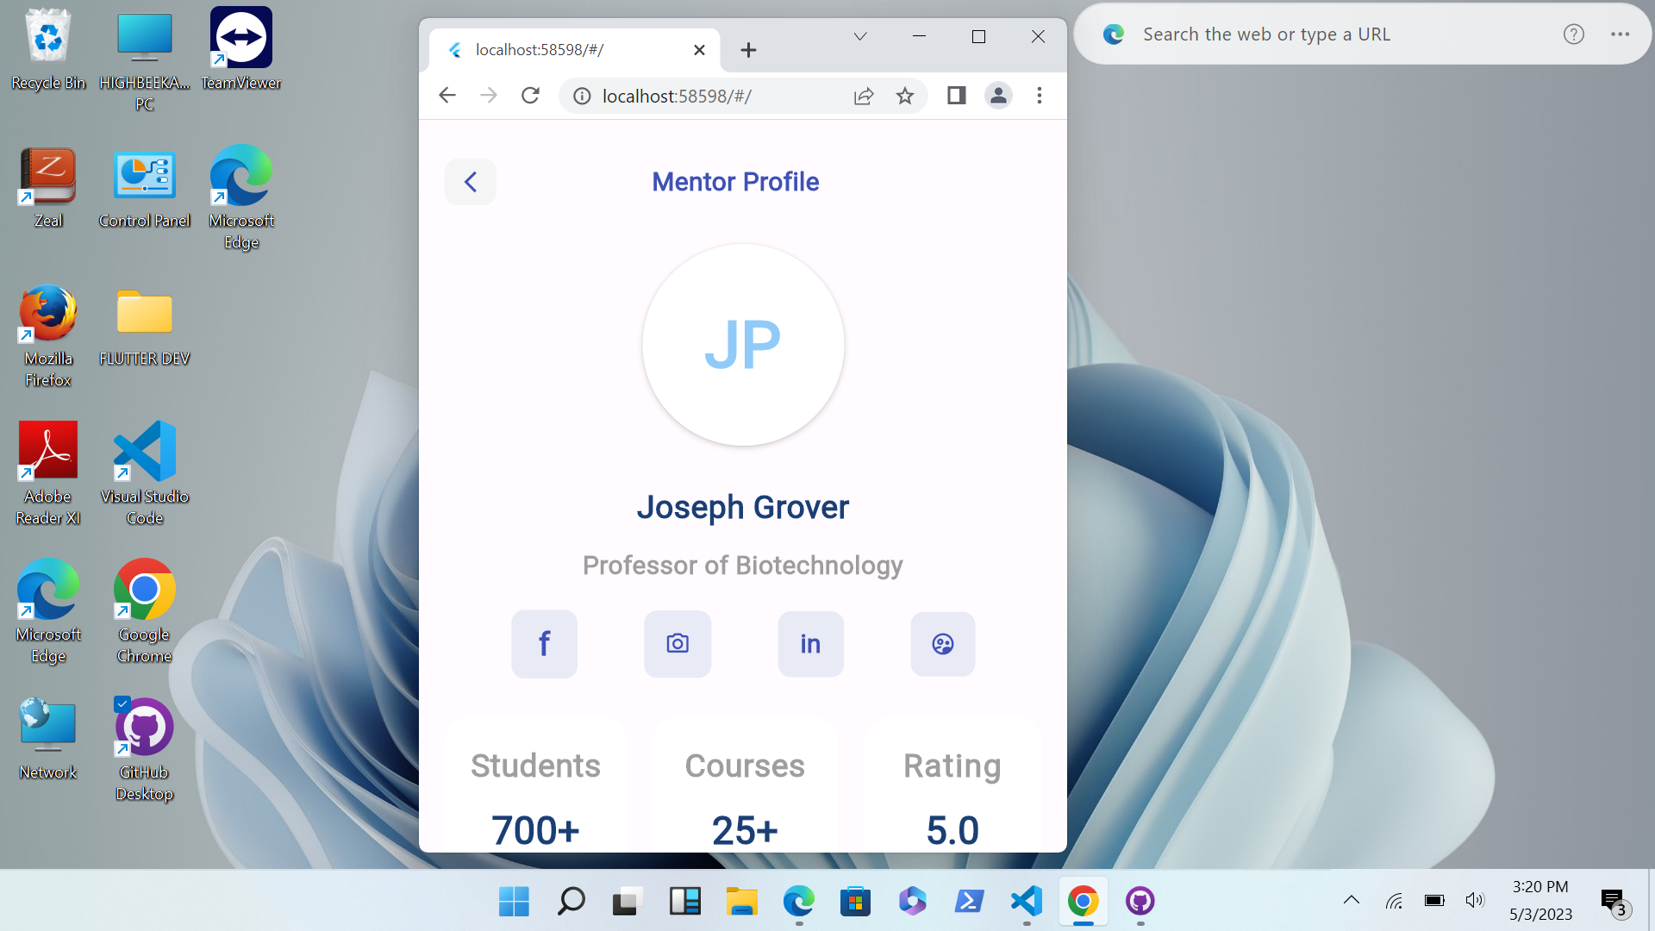This screenshot has height=931, width=1655.
Task: Switch to VS Code on taskbar
Action: [1026, 902]
